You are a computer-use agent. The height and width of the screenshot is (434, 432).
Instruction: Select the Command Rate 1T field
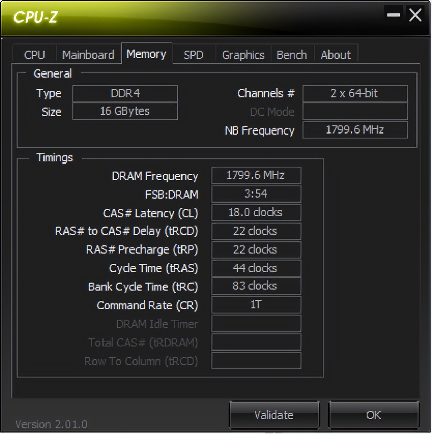pos(256,305)
